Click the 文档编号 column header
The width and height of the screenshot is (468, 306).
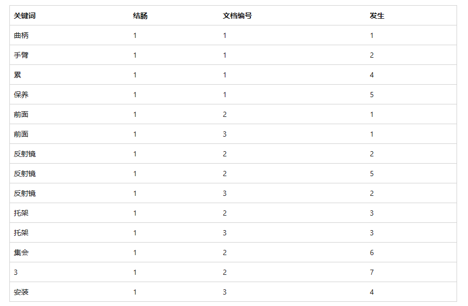[237, 16]
